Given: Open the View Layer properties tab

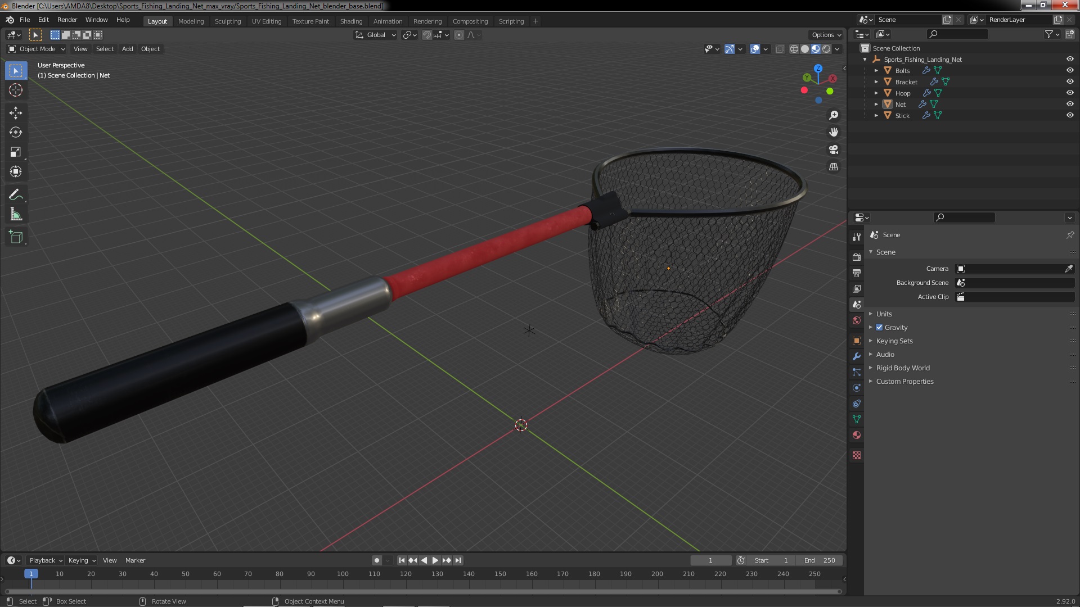Looking at the screenshot, I should point(857,288).
